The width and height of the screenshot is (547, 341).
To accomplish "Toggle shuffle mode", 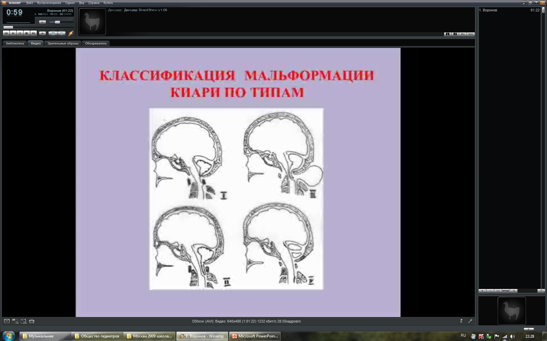I will click(x=53, y=33).
